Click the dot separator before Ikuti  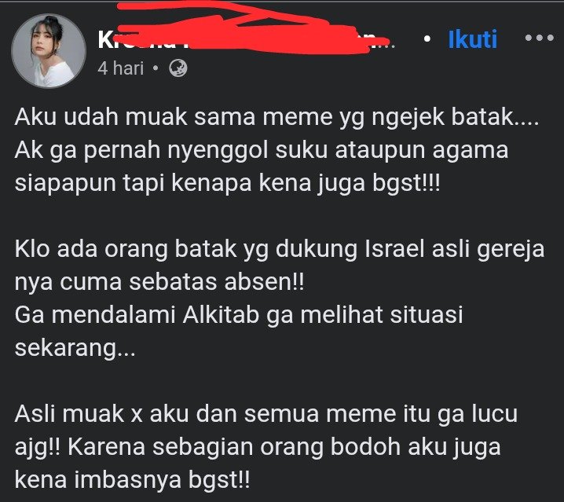[x=427, y=38]
